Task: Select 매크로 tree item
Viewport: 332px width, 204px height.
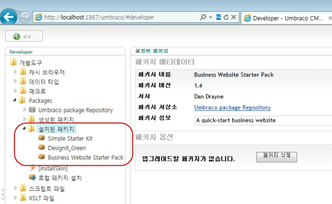Action: click(x=37, y=91)
